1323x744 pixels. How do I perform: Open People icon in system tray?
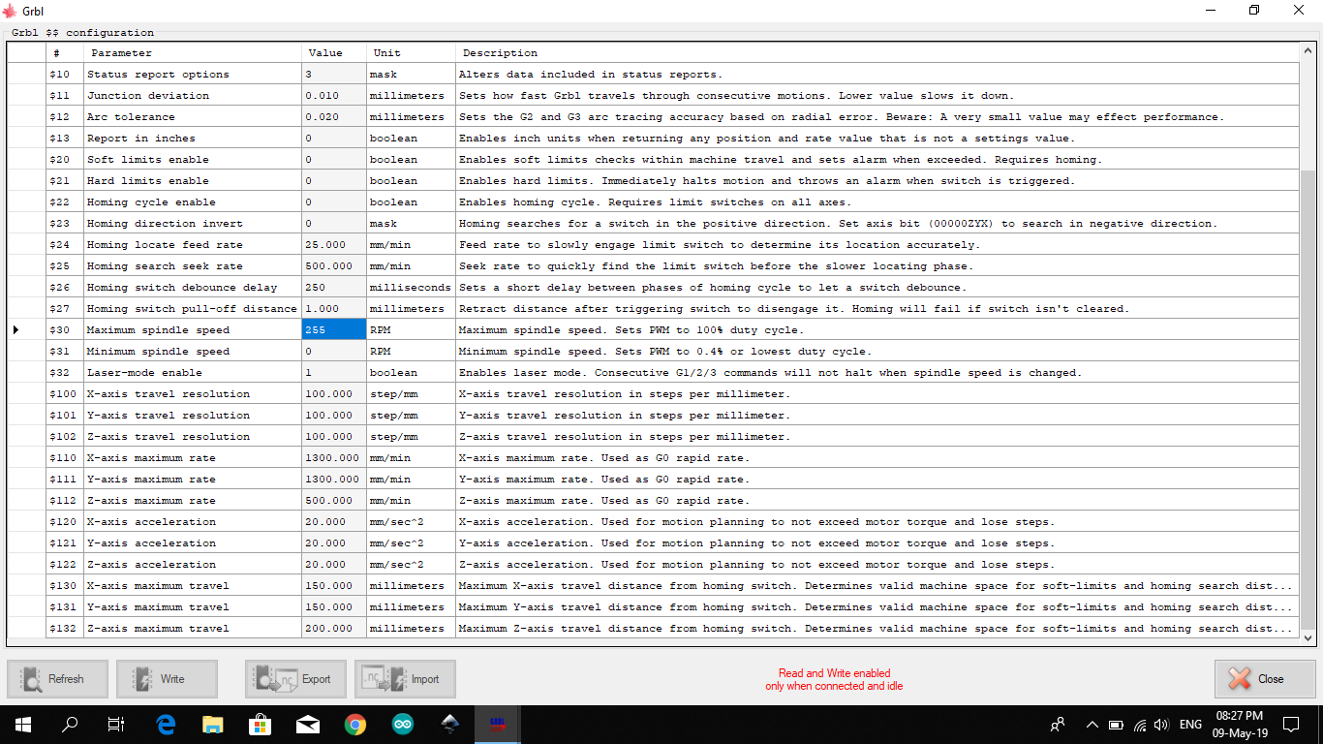[1058, 725]
